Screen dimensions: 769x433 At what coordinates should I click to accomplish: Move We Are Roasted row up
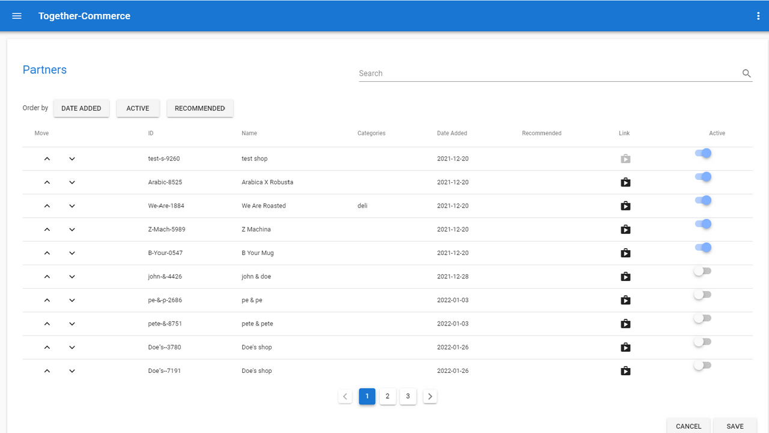47,206
